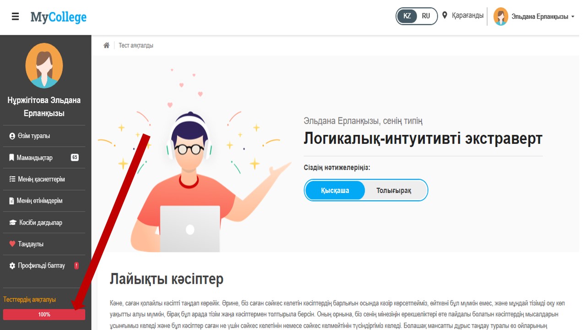Open the Менің қасиеттерім sidebar item

tap(44, 179)
